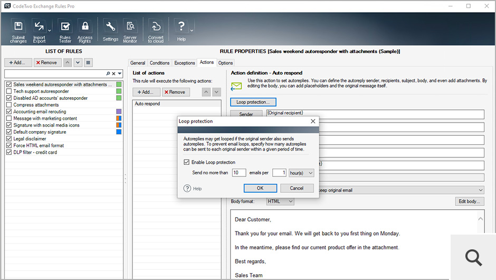This screenshot has width=496, height=280.
Task: Enable the Compress attachments rule
Action: pos(9,105)
